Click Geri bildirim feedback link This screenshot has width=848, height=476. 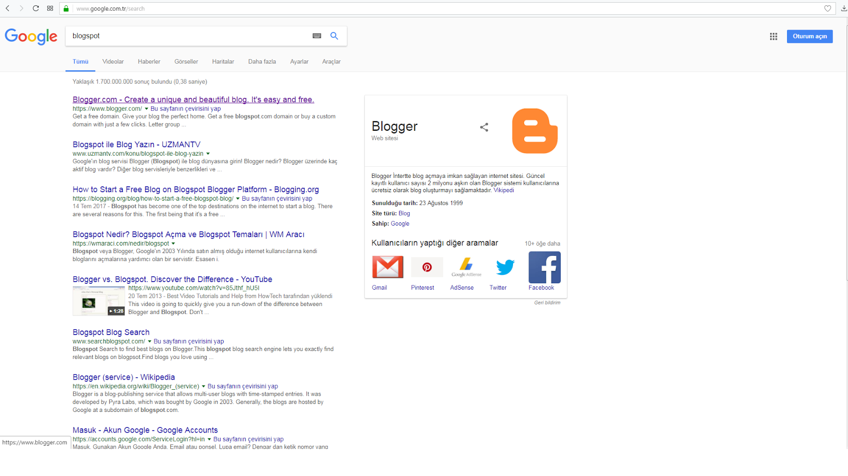coord(547,303)
